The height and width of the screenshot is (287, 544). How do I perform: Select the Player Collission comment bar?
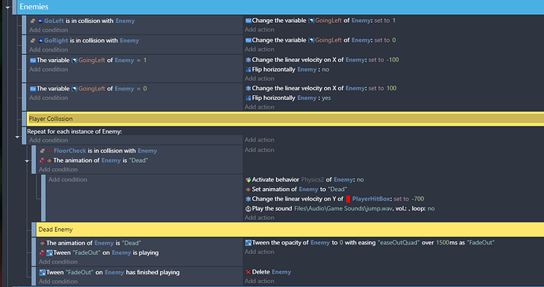click(285, 119)
